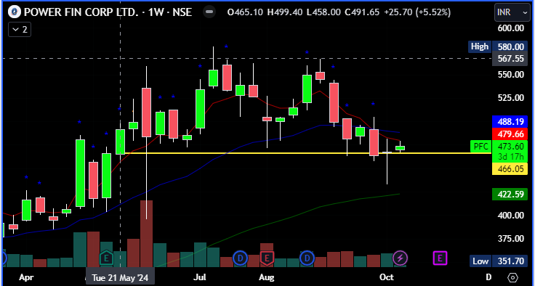The height and width of the screenshot is (286, 535).
Task: Click the Apr label on time axis
Action: (x=26, y=277)
